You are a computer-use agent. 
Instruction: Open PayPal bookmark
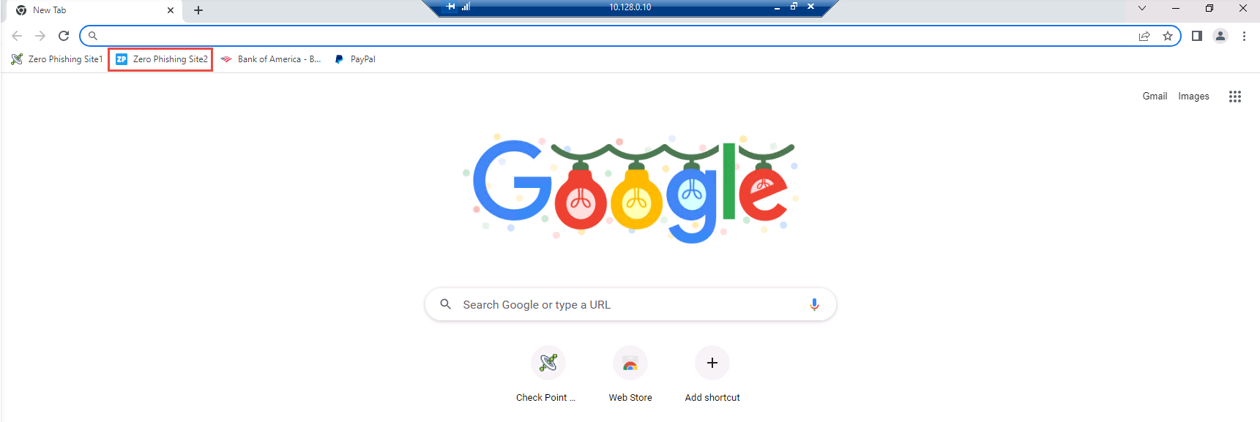[x=355, y=59]
